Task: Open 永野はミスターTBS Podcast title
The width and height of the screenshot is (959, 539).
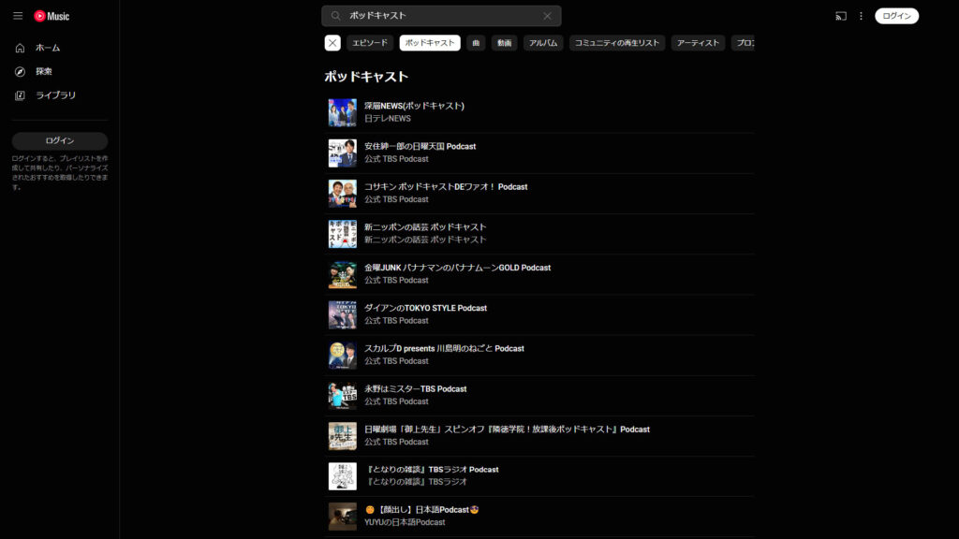Action: click(x=415, y=388)
